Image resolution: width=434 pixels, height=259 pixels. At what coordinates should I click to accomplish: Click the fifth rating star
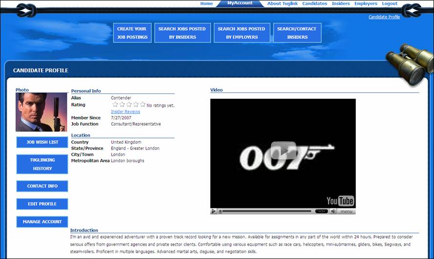pyautogui.click(x=142, y=104)
